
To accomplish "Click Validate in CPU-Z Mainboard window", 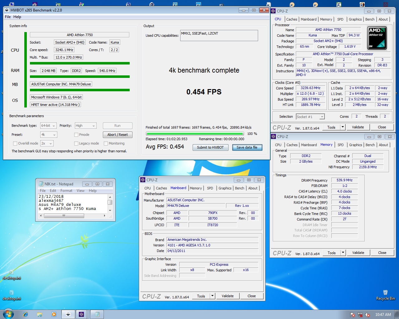I will pos(228,296).
